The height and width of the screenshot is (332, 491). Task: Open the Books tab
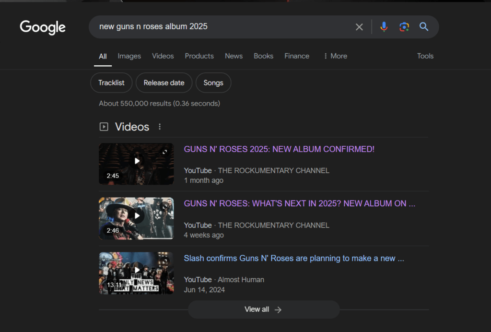tap(263, 56)
